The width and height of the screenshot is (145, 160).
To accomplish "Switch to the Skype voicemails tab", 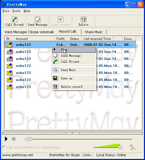I will coord(42,32).
